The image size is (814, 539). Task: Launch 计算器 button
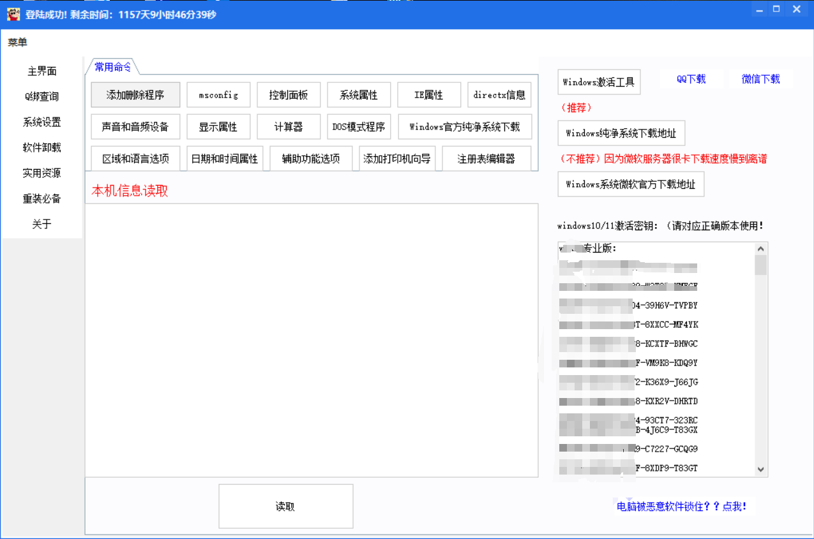[x=289, y=127]
